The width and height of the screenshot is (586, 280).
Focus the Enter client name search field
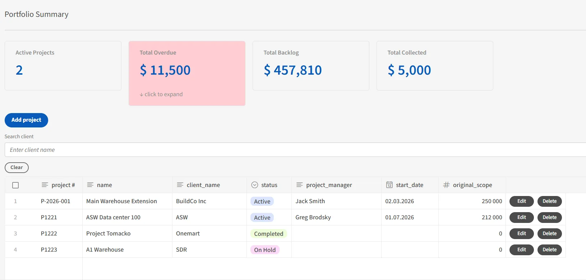click(295, 150)
